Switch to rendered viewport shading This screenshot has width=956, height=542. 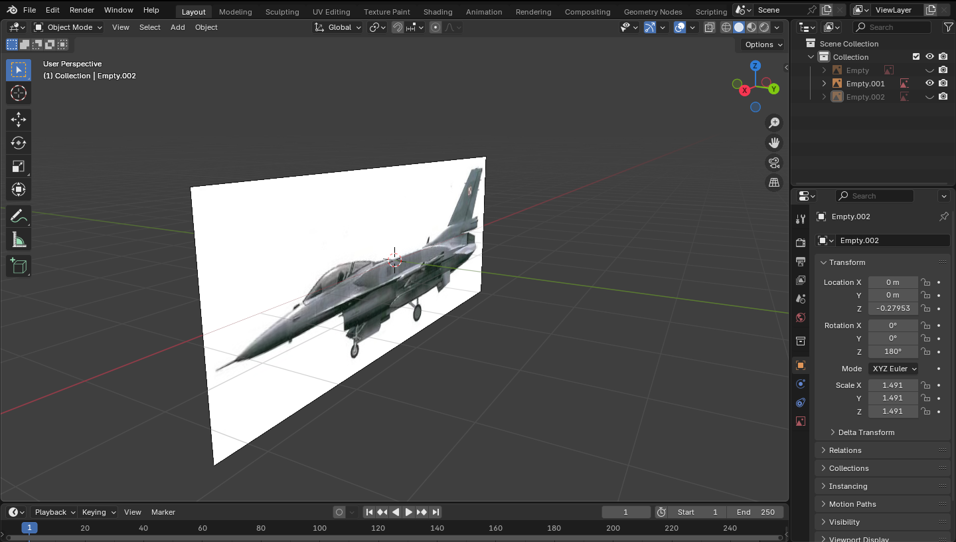[764, 27]
